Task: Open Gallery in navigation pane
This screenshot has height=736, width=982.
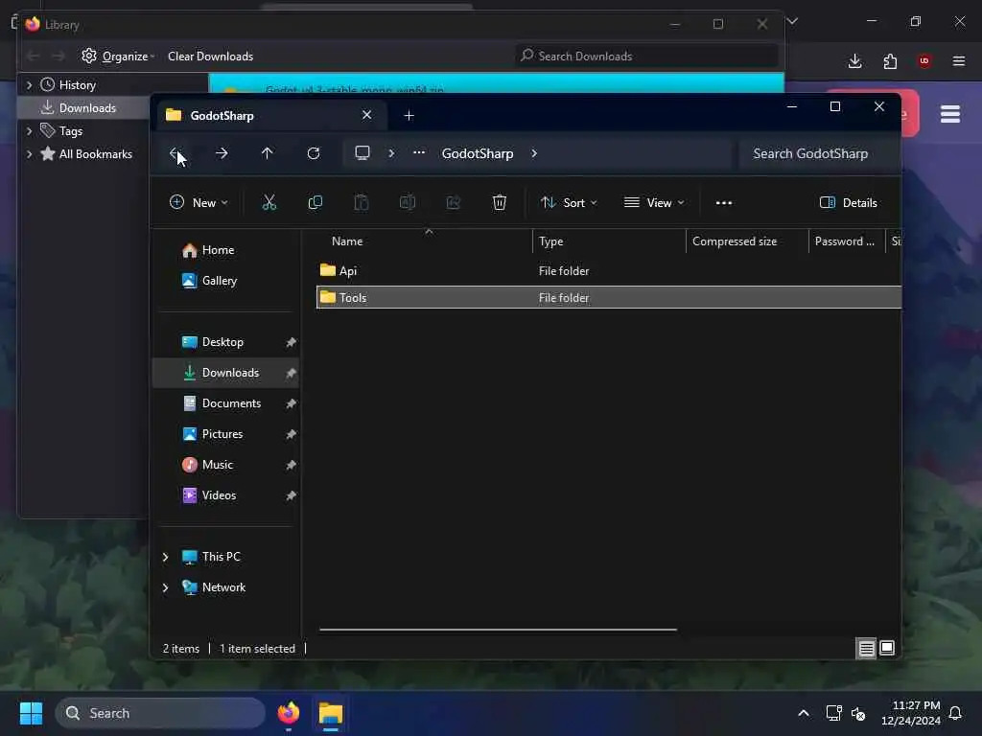Action: [x=220, y=281]
